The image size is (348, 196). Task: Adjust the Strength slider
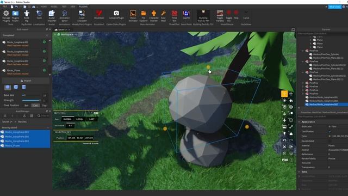coord(32,100)
